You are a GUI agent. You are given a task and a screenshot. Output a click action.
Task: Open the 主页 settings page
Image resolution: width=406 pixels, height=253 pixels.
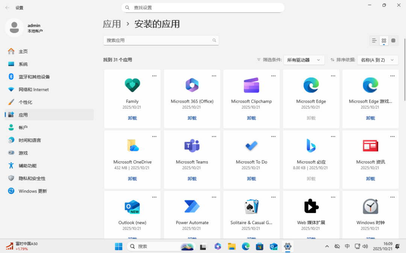click(49, 51)
